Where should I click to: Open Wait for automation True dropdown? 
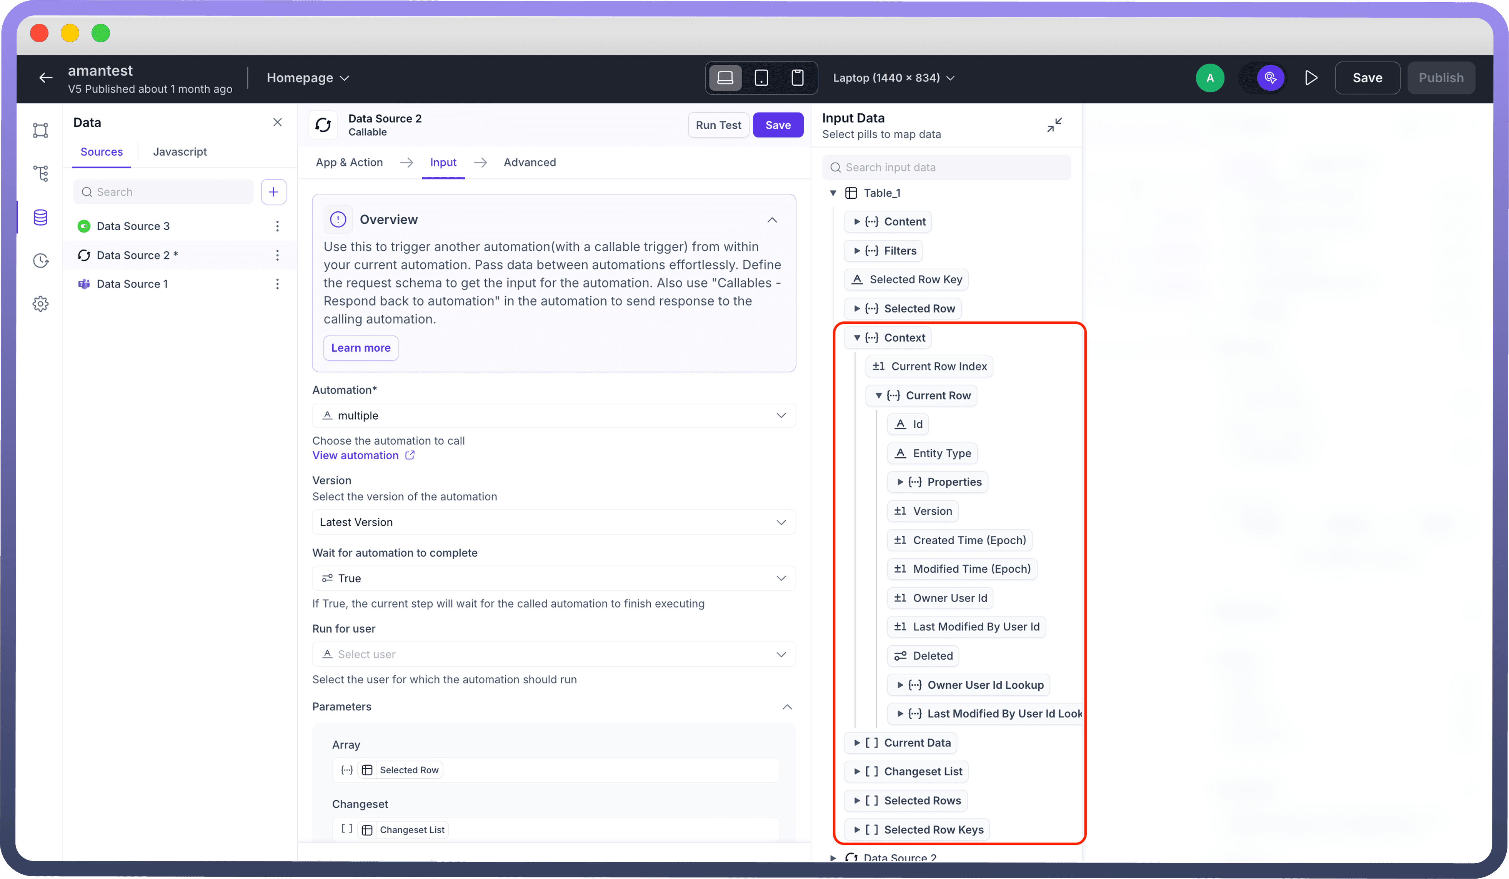(x=553, y=578)
